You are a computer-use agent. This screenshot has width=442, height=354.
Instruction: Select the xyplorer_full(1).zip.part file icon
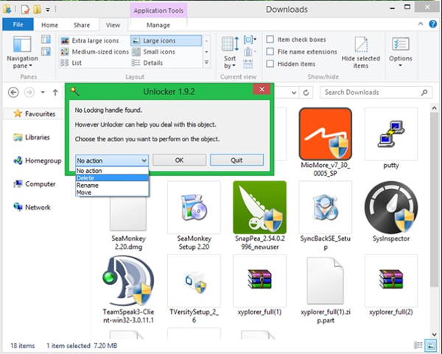[x=326, y=281]
